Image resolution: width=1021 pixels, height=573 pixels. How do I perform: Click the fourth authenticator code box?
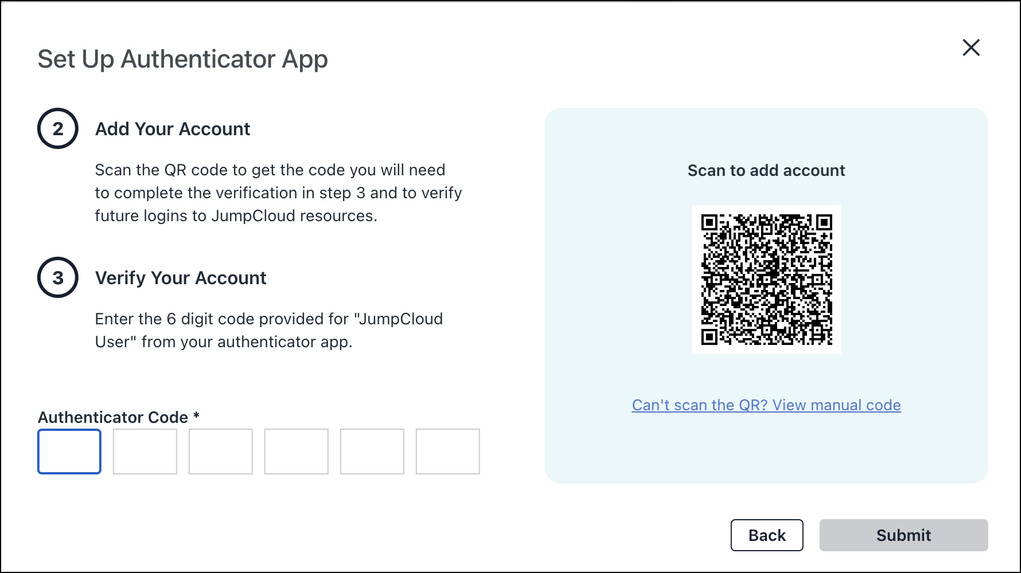[296, 452]
